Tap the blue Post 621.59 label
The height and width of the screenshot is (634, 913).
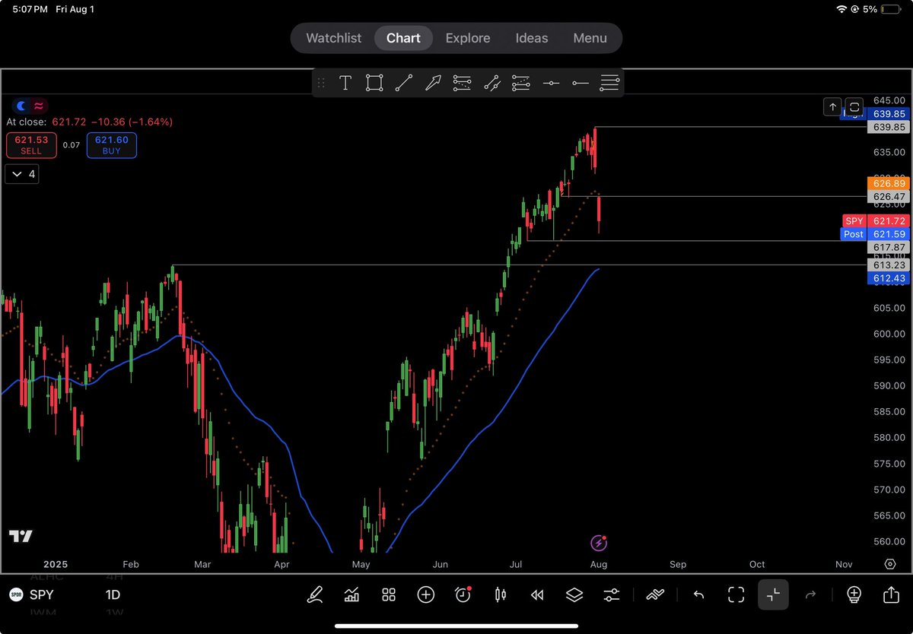click(x=876, y=234)
